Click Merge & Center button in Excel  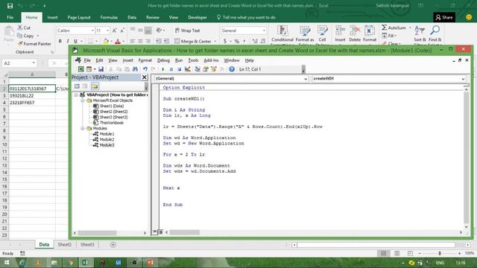pos(193,41)
